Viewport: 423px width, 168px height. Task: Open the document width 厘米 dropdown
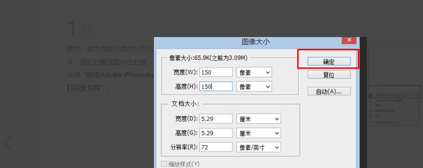[259, 118]
